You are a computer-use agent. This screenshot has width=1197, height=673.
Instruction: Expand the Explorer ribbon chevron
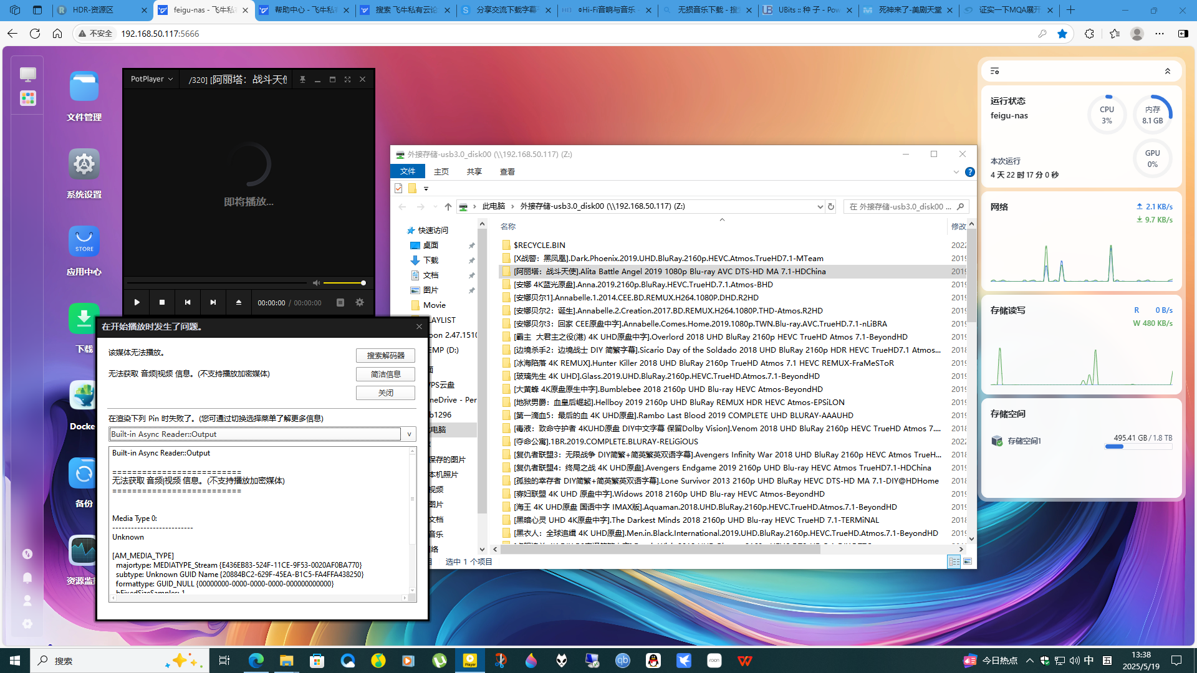(x=956, y=172)
